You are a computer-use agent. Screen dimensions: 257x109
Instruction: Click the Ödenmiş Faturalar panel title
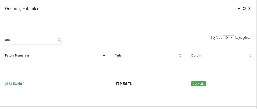(22, 8)
